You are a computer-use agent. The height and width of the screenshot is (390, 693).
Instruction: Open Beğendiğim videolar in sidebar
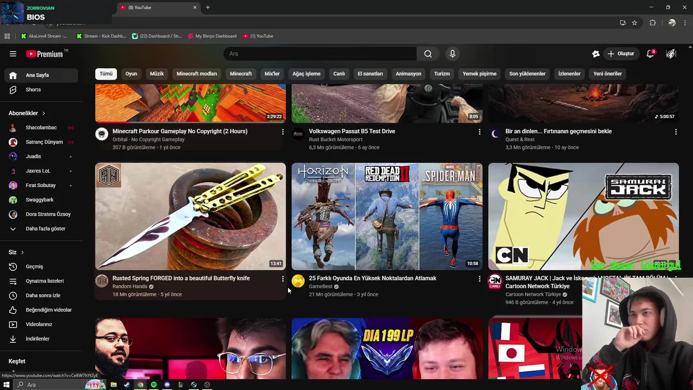[41, 310]
